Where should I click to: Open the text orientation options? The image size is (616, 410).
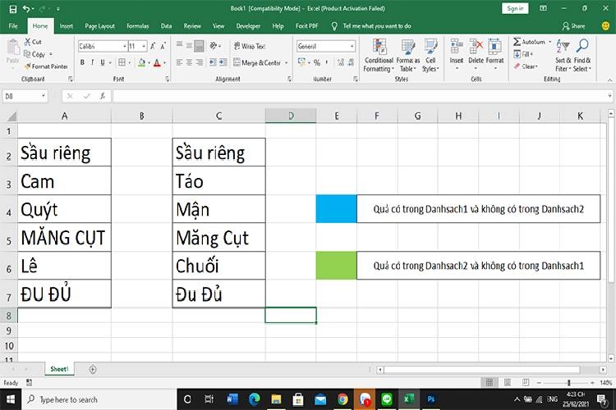pyautogui.click(x=214, y=46)
